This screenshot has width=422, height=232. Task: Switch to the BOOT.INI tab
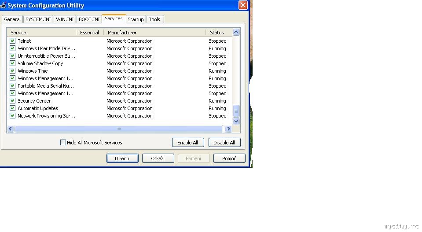click(89, 19)
